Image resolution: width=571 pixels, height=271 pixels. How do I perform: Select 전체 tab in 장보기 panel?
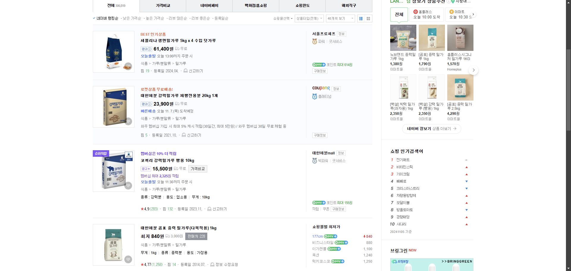[x=399, y=15]
